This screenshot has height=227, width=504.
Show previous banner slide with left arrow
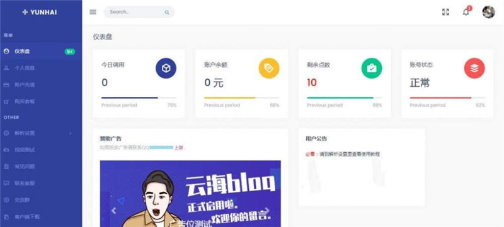click(113, 211)
